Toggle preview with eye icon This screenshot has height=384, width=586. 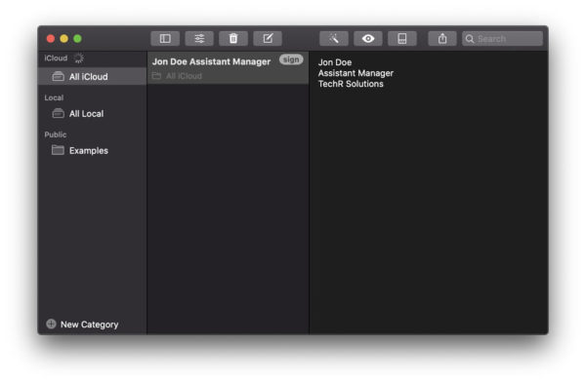(x=368, y=38)
